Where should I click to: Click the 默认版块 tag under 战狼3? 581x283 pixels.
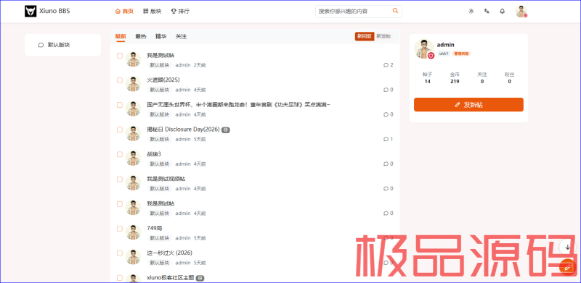(160, 164)
